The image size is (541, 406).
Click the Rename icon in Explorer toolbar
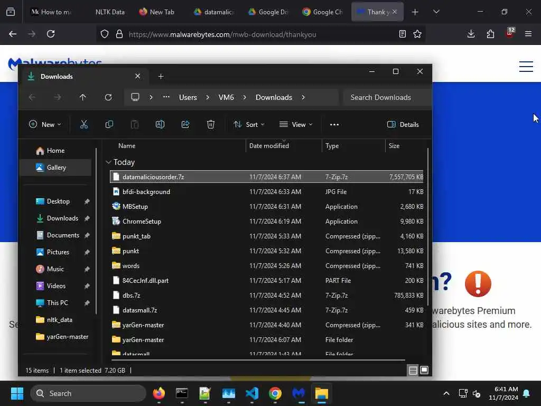tap(160, 124)
